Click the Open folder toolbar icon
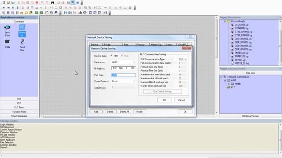282x158 pixels. point(8,3)
